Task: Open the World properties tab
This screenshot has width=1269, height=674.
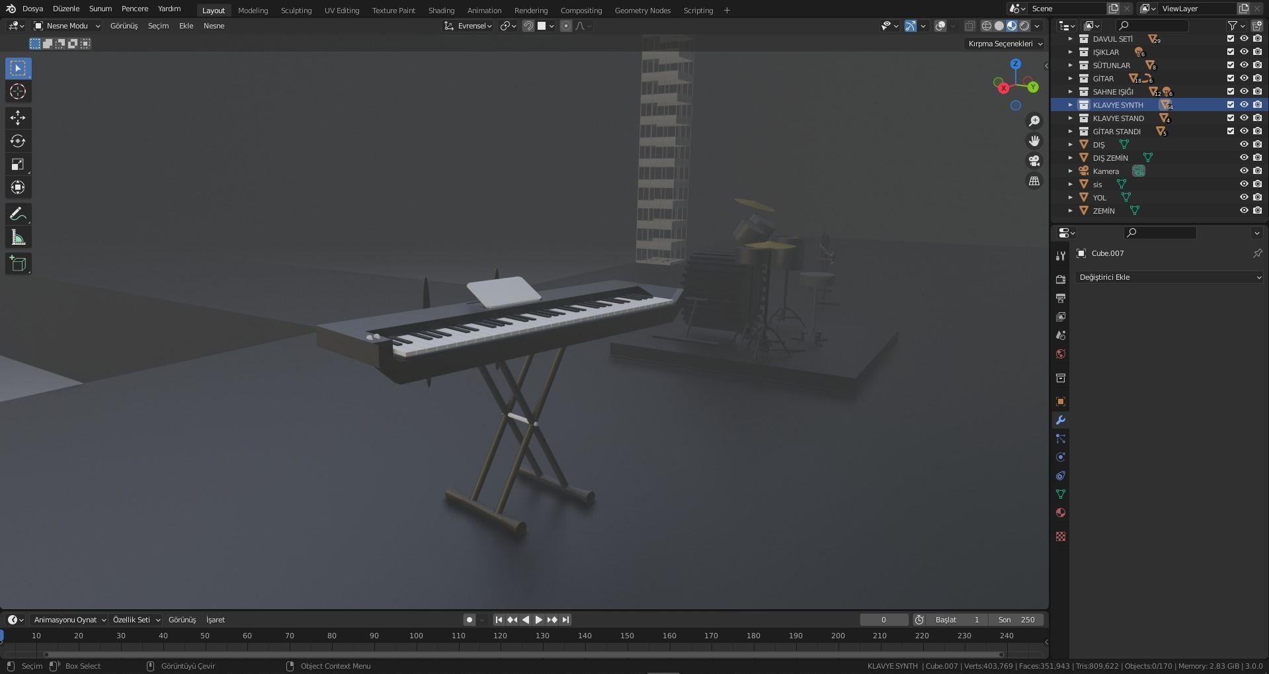Action: [x=1061, y=354]
